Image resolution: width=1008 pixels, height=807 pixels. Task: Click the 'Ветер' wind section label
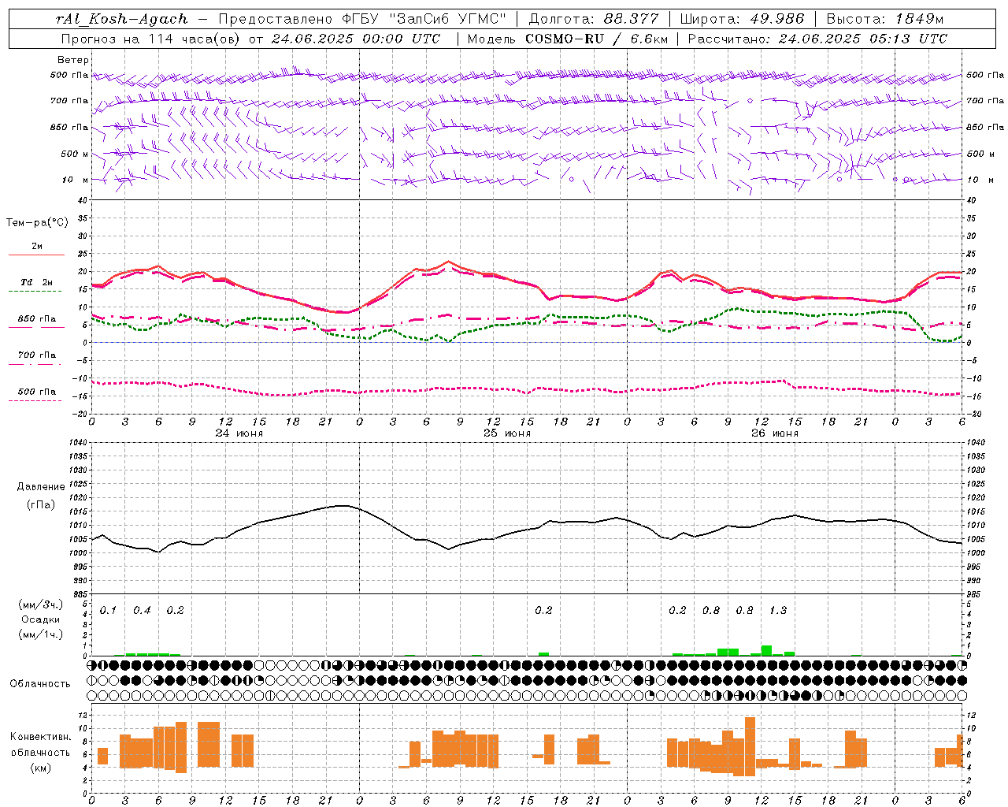click(73, 60)
